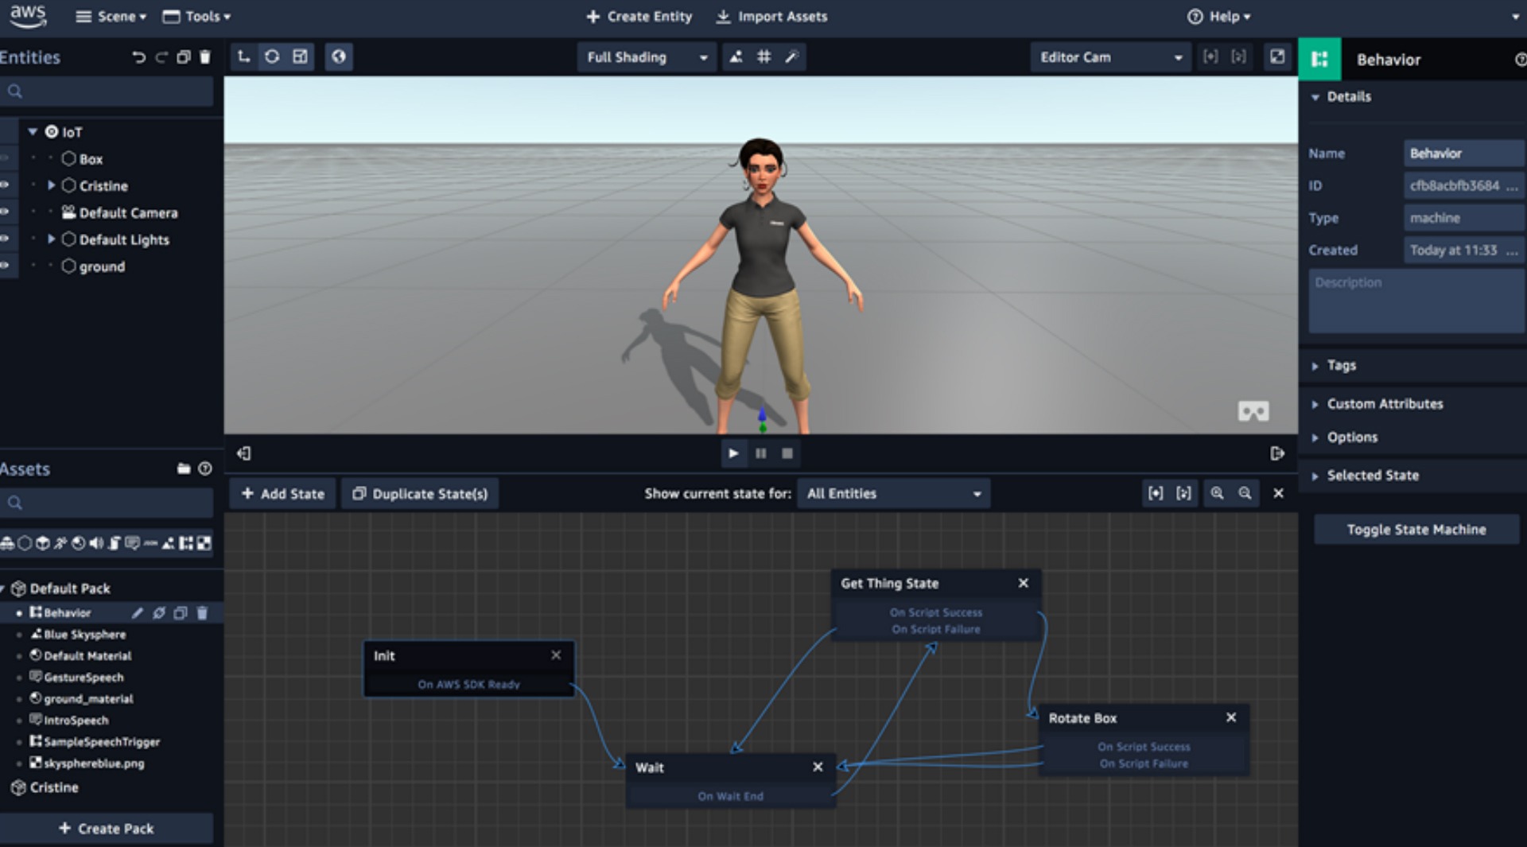
Task: Expand the Tags section
Action: point(1315,366)
